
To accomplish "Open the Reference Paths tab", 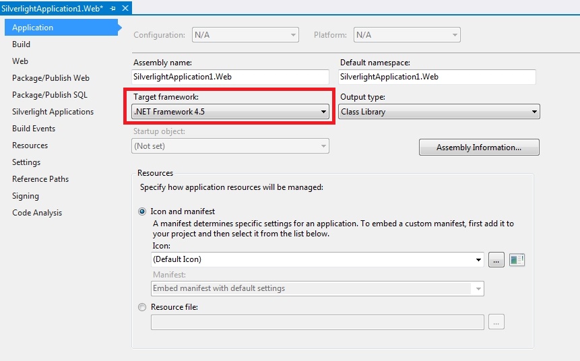I will point(40,179).
